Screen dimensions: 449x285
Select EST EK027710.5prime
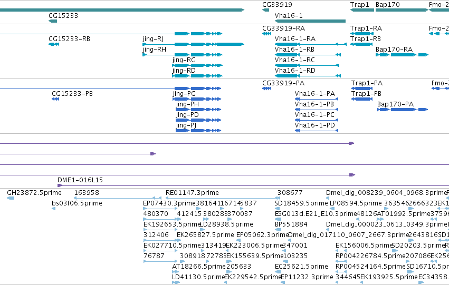(172, 245)
